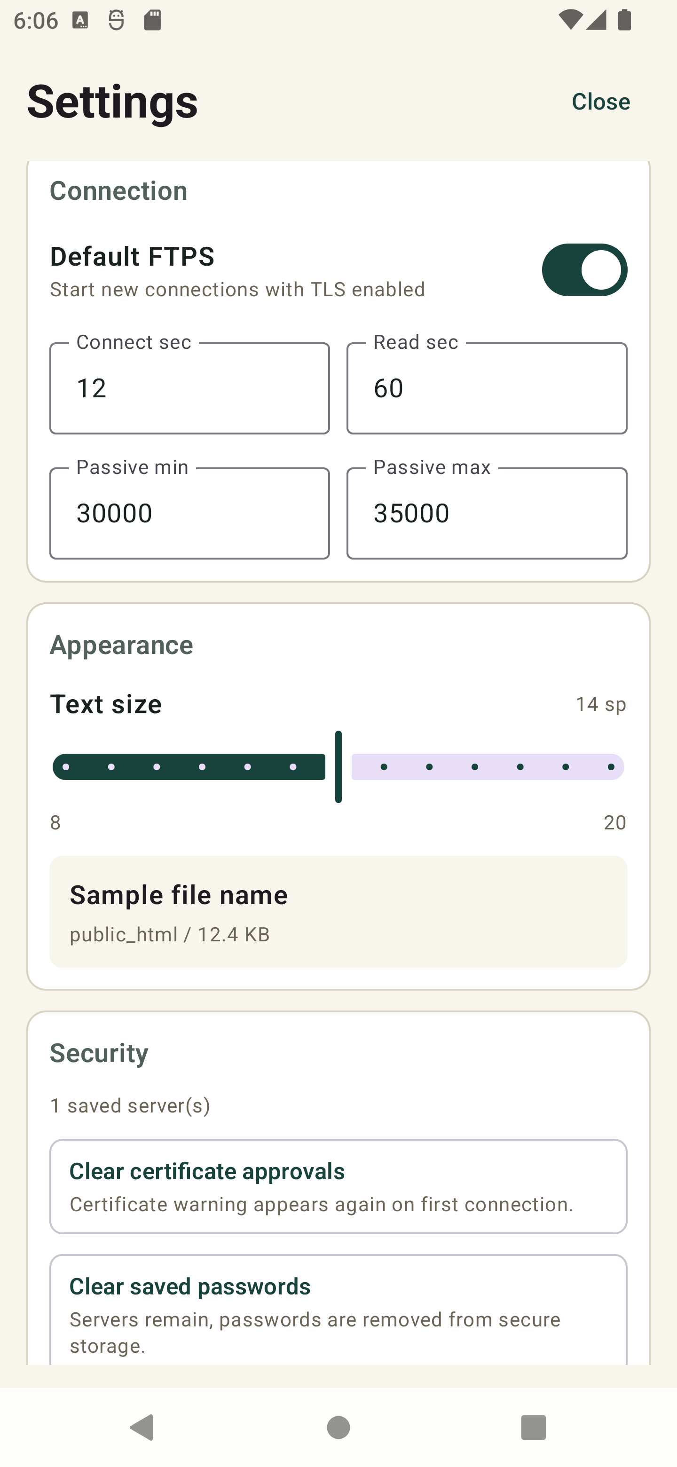
Task: Edit the Passive min port field
Action: click(189, 513)
